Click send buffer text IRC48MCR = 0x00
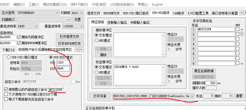Screen dimensions: 246x110 click(127, 67)
